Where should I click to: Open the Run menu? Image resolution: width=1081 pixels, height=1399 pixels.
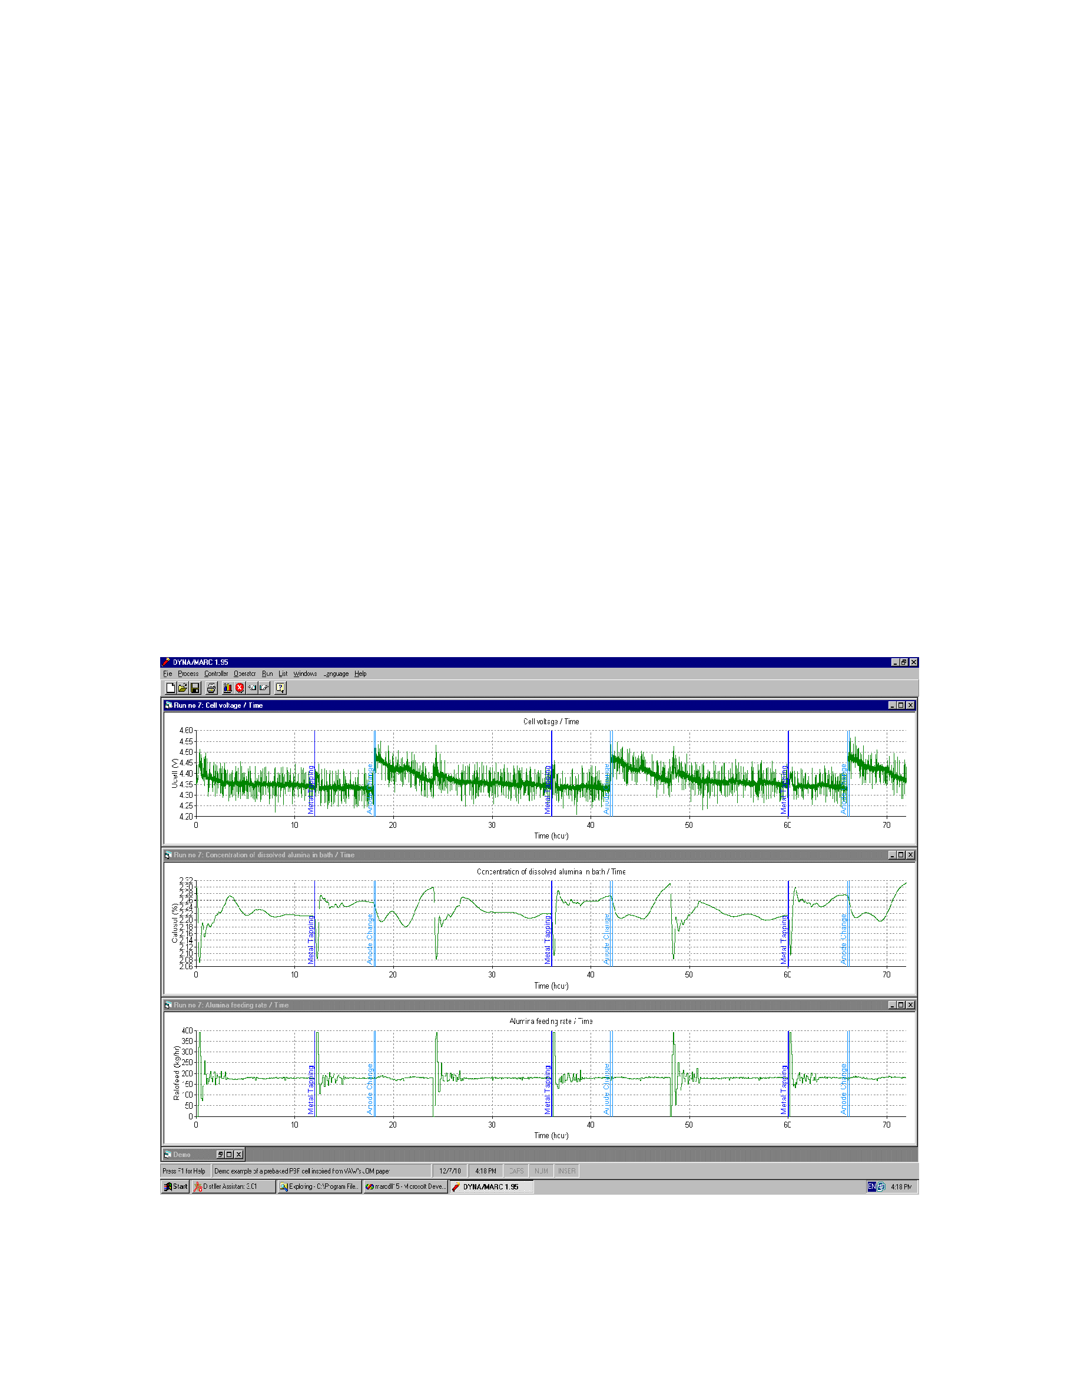point(267,674)
